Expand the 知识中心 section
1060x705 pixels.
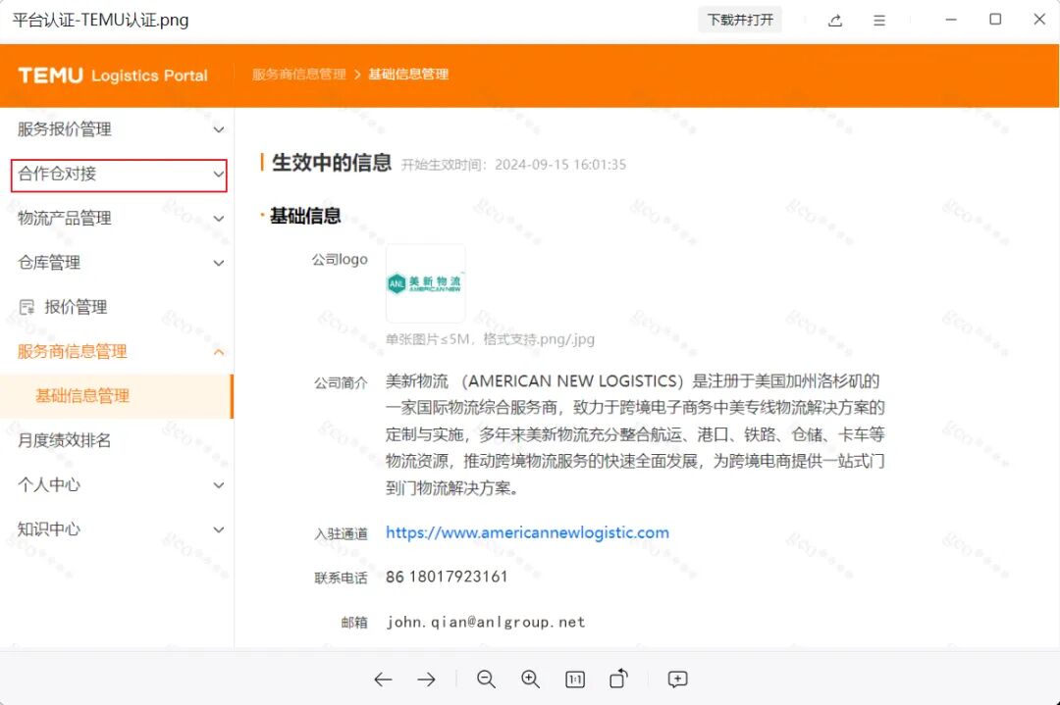tap(118, 529)
